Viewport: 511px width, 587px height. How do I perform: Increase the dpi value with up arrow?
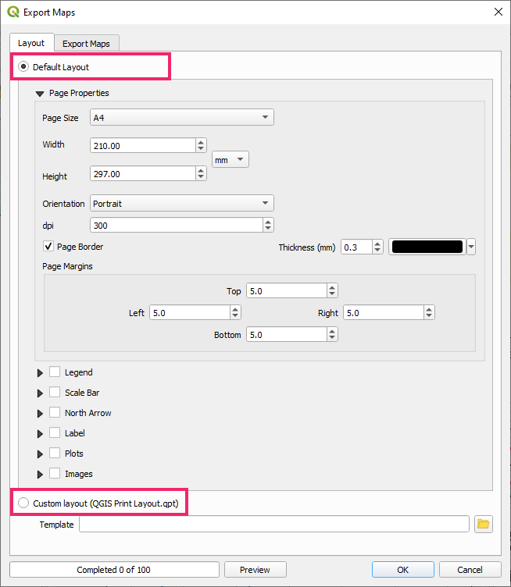[268, 222]
